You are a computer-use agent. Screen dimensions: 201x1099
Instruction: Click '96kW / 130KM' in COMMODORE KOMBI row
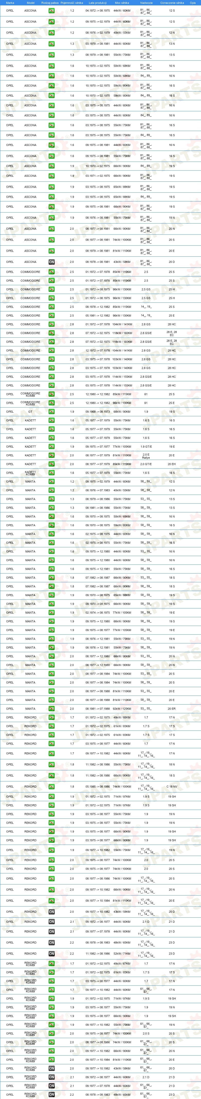(122, 403)
